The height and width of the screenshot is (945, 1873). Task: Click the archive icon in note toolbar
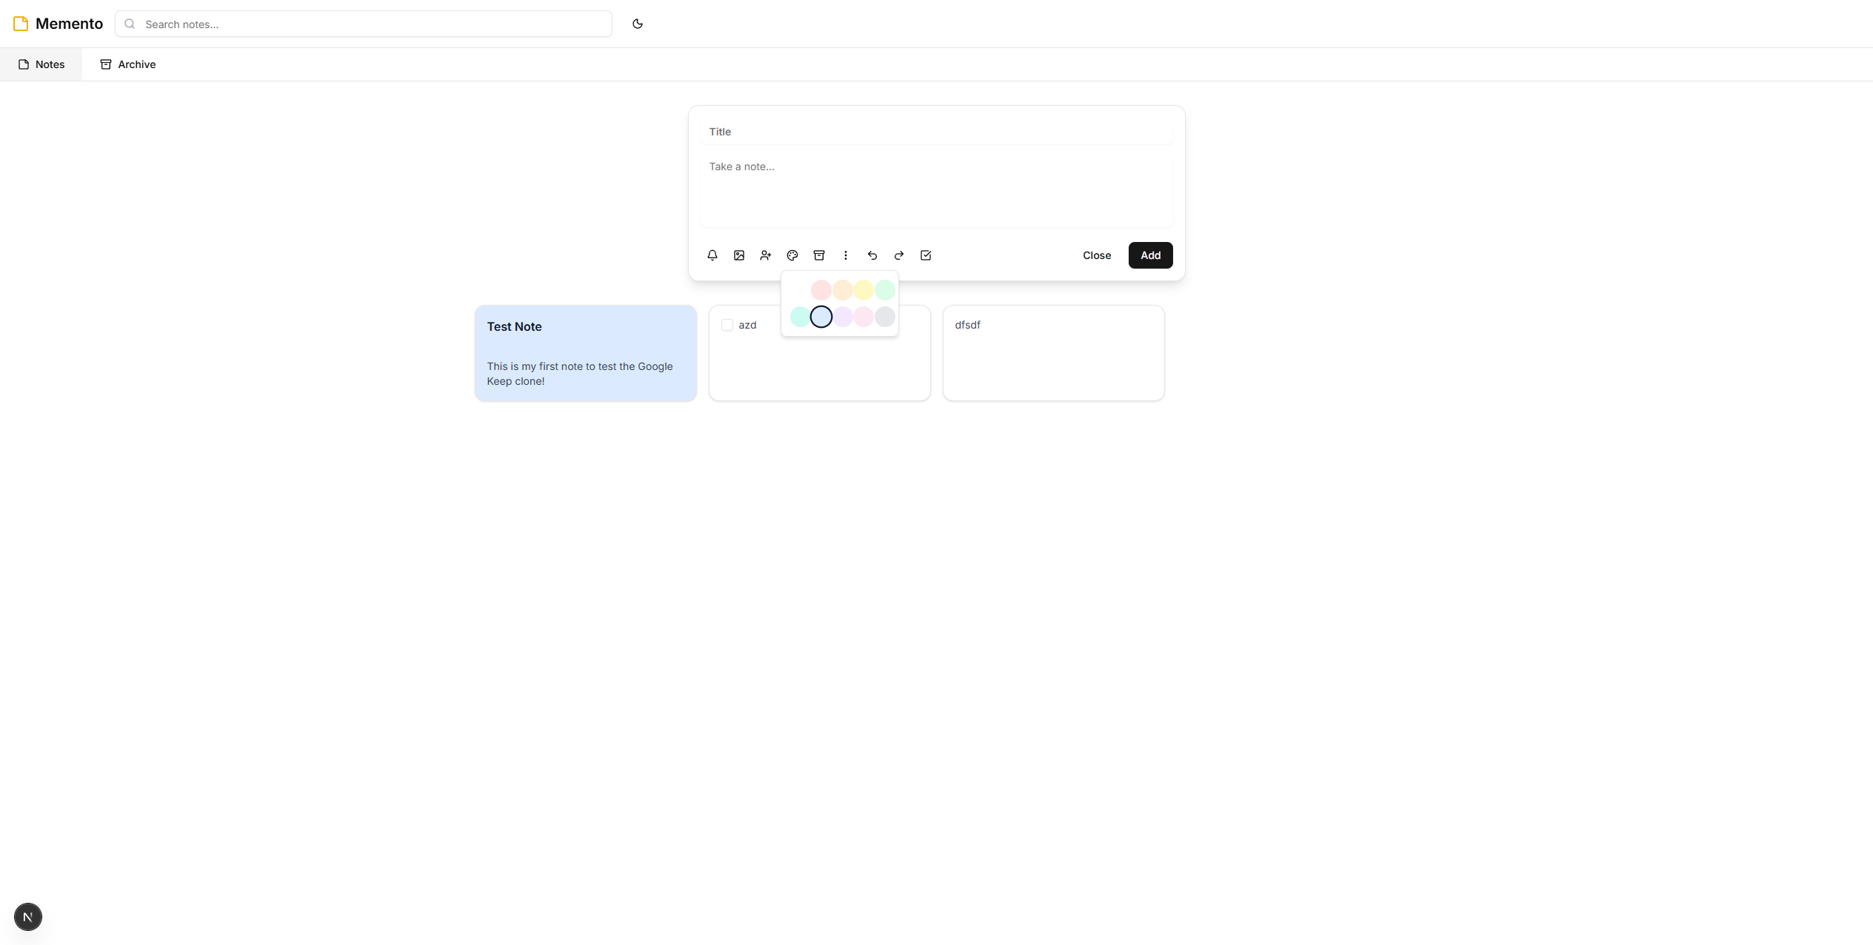818,255
